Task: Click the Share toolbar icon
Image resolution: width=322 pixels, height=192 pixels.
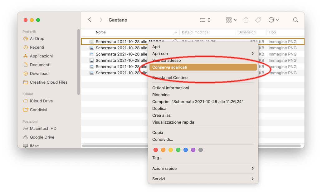Action: coord(246,20)
